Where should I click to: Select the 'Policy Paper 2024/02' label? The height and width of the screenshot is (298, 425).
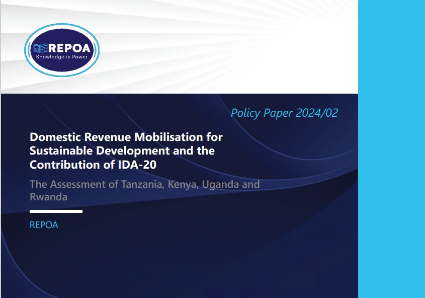(284, 113)
